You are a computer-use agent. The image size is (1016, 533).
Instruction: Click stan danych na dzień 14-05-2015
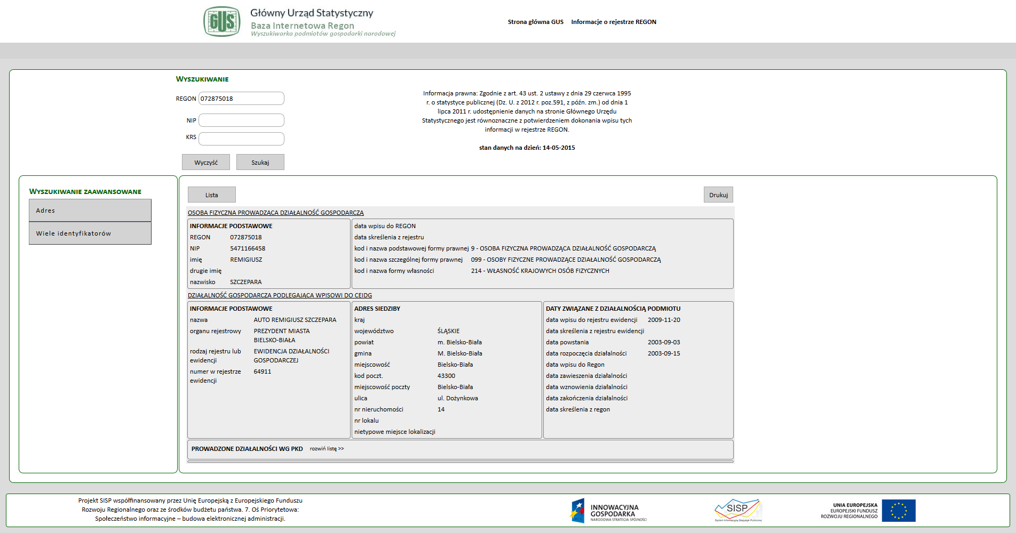[527, 148]
